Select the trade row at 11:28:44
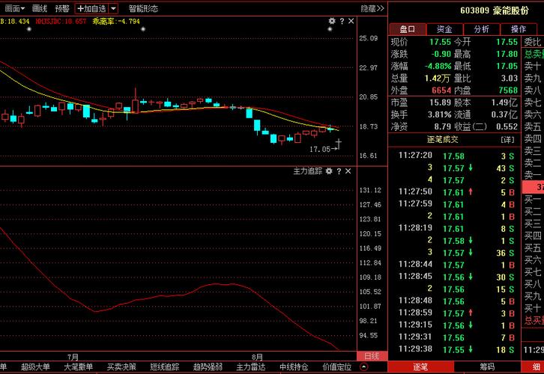Image resolution: width=544 pixels, height=374 pixels. click(455, 265)
